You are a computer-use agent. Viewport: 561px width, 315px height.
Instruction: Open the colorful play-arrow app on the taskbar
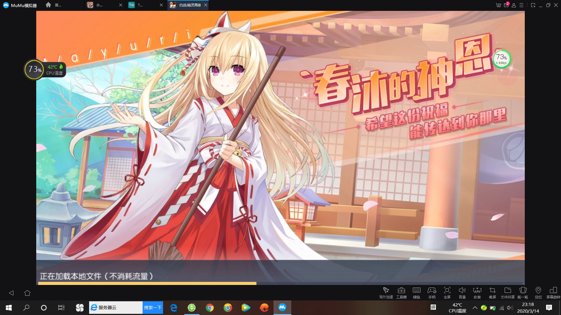coord(246,307)
